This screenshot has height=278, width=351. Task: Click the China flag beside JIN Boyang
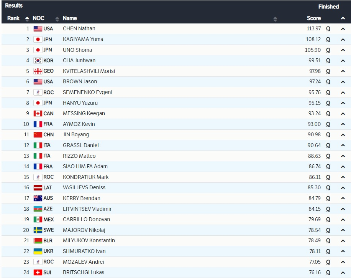pos(38,134)
